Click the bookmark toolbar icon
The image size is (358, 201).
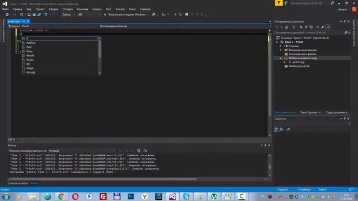(186, 15)
